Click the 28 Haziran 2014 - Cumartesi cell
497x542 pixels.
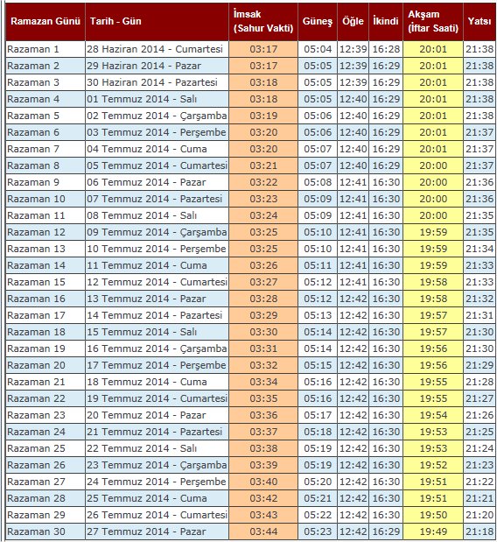[157, 49]
